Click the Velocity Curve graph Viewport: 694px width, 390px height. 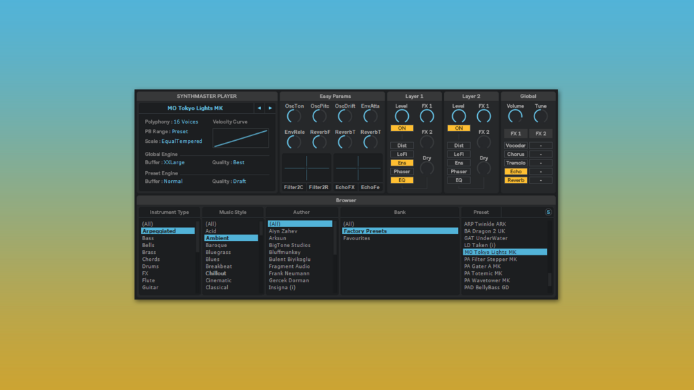point(240,138)
